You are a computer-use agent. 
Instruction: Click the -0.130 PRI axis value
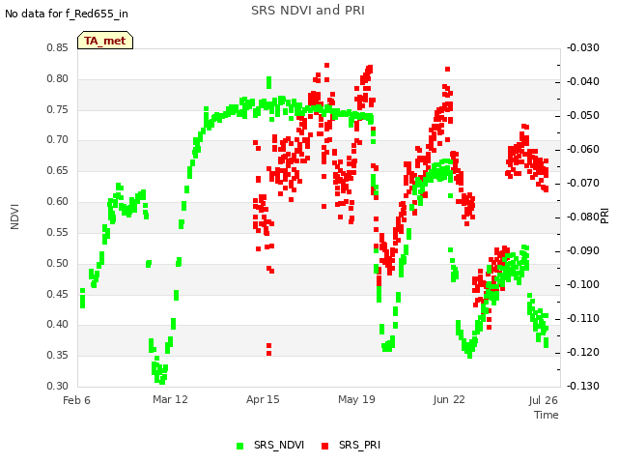pyautogui.click(x=583, y=386)
